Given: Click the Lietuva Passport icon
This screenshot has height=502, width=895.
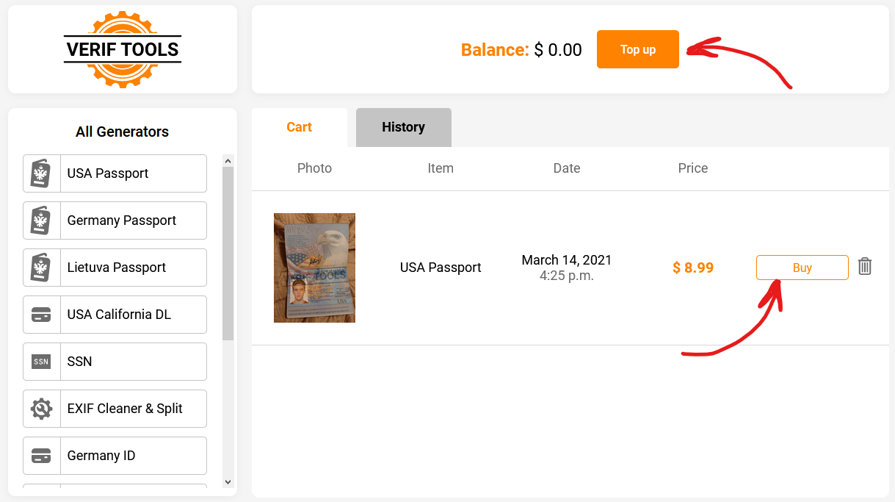Looking at the screenshot, I should click(41, 268).
